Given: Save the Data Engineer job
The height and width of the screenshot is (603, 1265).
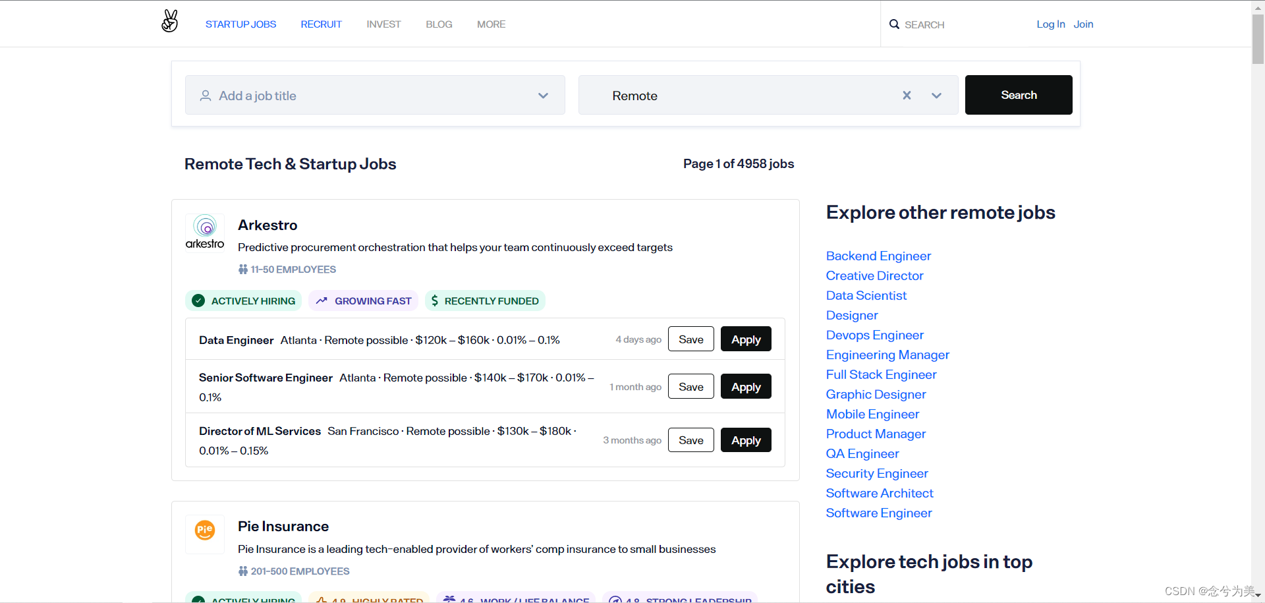Looking at the screenshot, I should tap(691, 339).
